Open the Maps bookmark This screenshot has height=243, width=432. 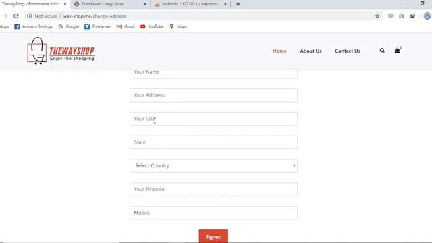click(178, 26)
